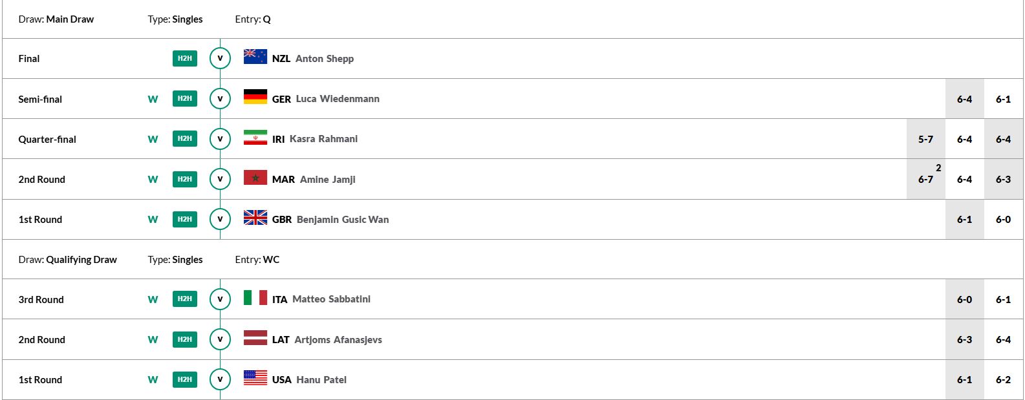The width and height of the screenshot is (1025, 400).
Task: Click H2H badge for Hanu Patel
Action: click(185, 379)
